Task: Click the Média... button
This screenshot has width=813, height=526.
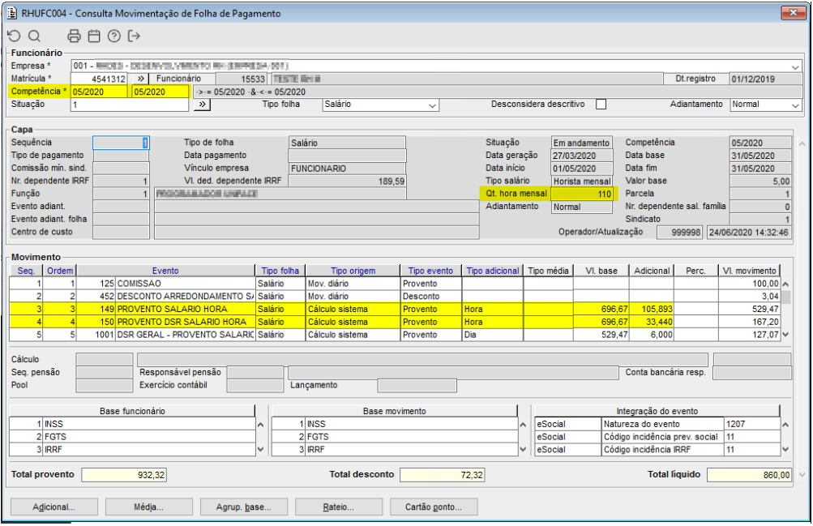Action: (x=148, y=507)
